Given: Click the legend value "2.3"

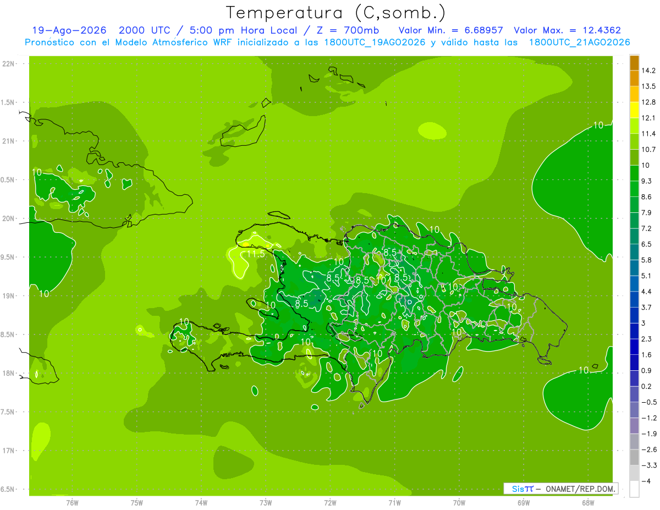Looking at the screenshot, I should [647, 339].
